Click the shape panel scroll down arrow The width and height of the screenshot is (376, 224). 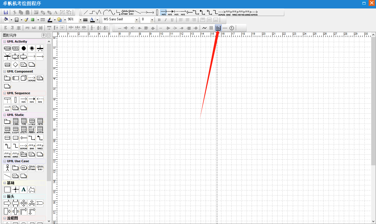click(49, 221)
